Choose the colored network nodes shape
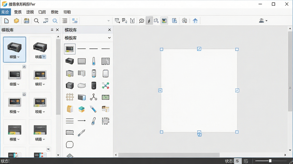The image size is (293, 164). (106, 85)
